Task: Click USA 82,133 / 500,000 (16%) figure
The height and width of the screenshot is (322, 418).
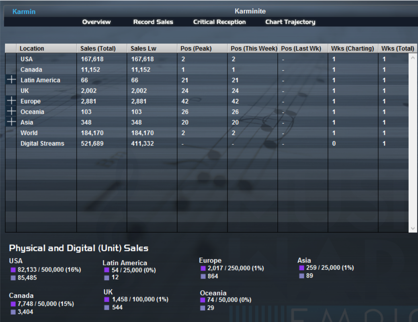Action: click(49, 270)
